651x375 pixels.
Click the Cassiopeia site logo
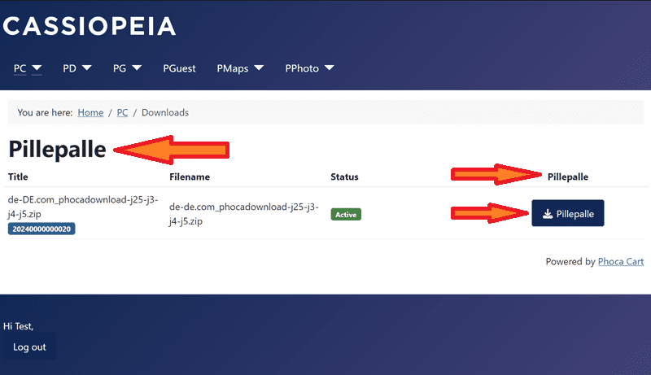[89, 26]
